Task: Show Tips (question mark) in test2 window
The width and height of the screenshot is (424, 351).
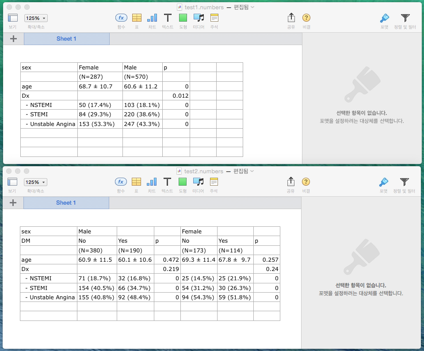Action: (x=306, y=182)
